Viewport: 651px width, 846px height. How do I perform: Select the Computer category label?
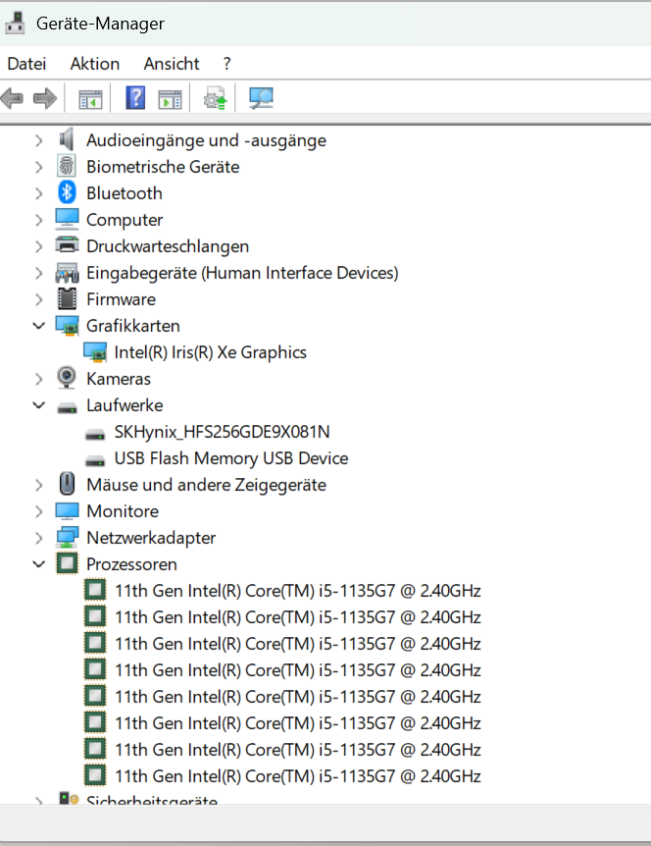pos(125,220)
